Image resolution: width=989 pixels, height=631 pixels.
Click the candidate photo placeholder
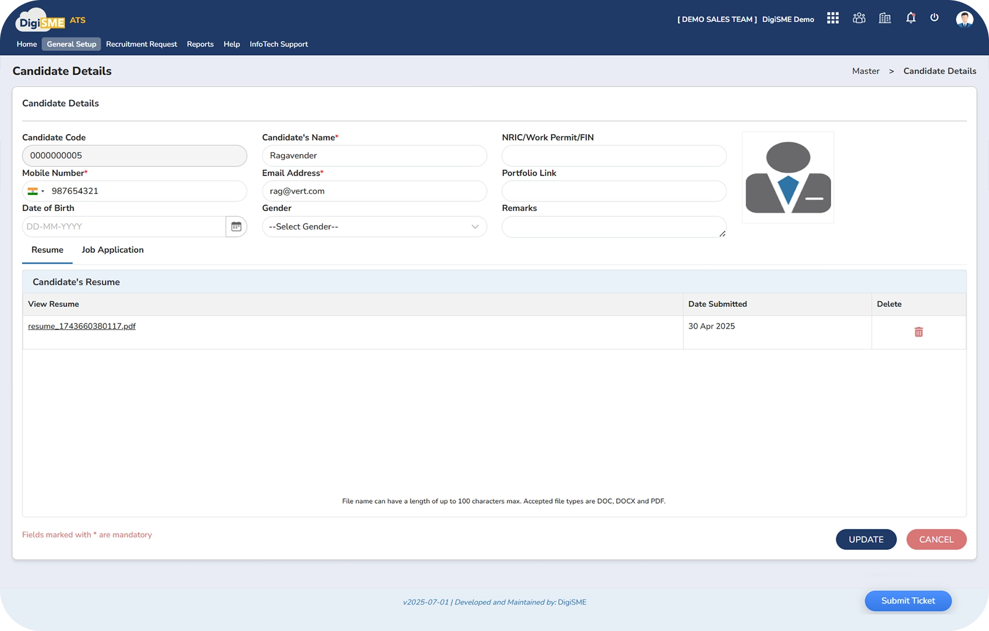[x=788, y=177]
